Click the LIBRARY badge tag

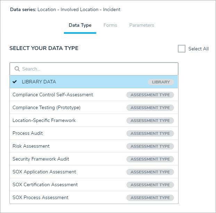click(161, 82)
